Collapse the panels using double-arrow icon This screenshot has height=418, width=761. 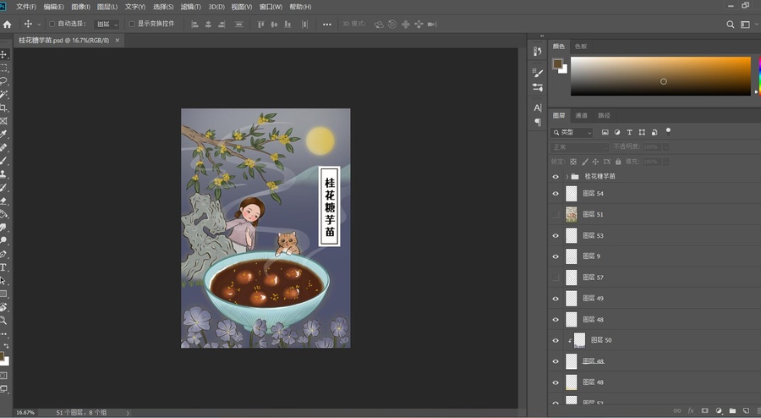[542, 36]
